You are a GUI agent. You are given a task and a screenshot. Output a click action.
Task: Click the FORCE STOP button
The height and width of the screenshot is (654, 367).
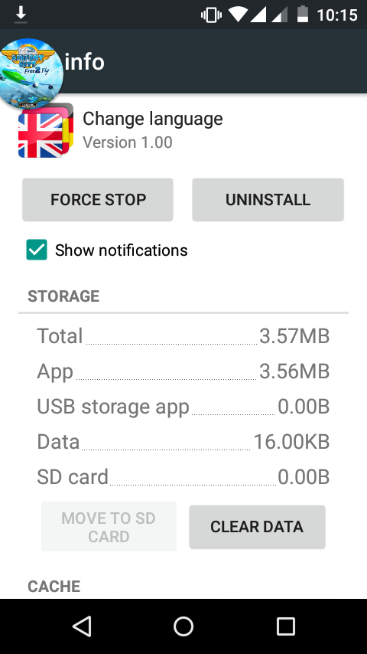click(x=98, y=199)
